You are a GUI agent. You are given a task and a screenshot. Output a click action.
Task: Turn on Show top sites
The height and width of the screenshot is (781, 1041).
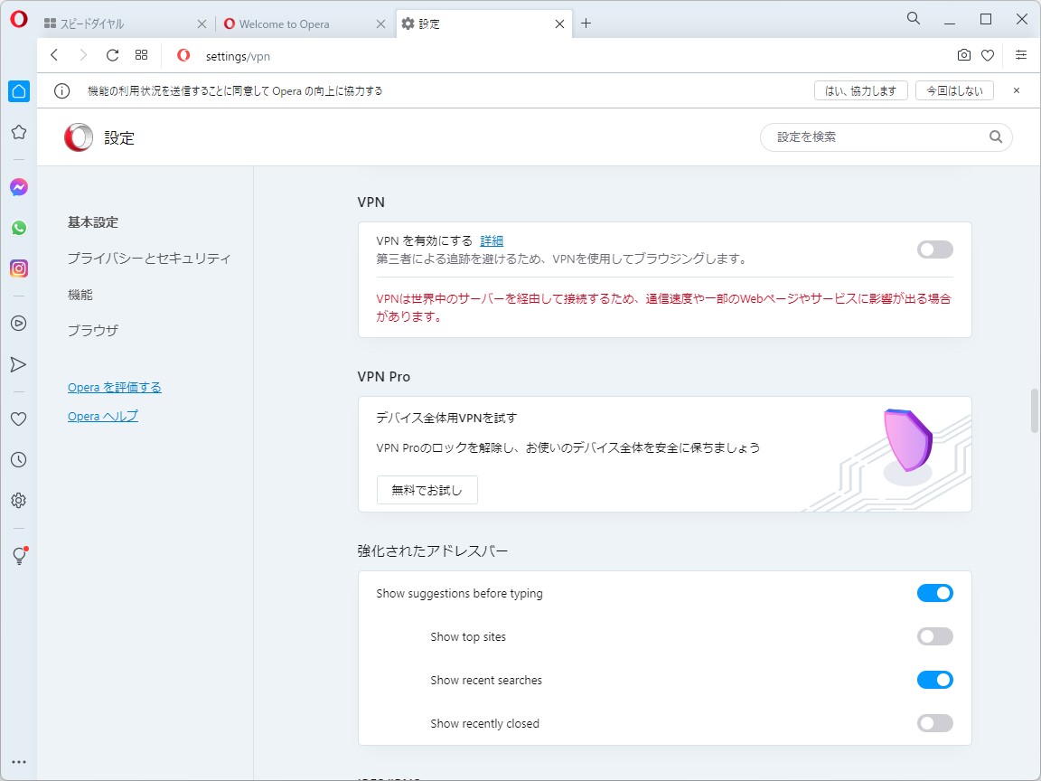934,636
